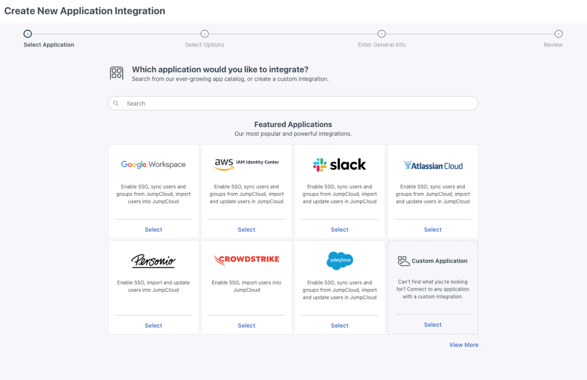Click step 1 circle in progress bar
The height and width of the screenshot is (380, 587).
28,34
